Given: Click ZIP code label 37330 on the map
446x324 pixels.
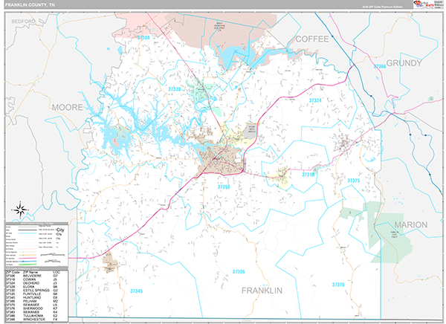Looking at the screenshot, I should pyautogui.click(x=175, y=89).
